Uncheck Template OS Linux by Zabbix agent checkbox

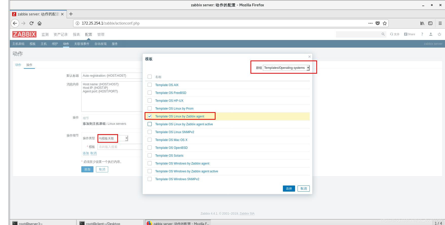(150, 116)
